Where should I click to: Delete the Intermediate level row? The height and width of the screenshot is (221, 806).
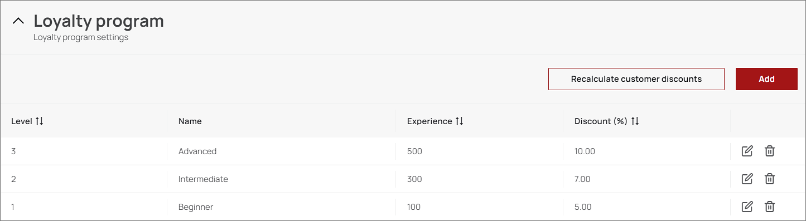[x=770, y=179]
